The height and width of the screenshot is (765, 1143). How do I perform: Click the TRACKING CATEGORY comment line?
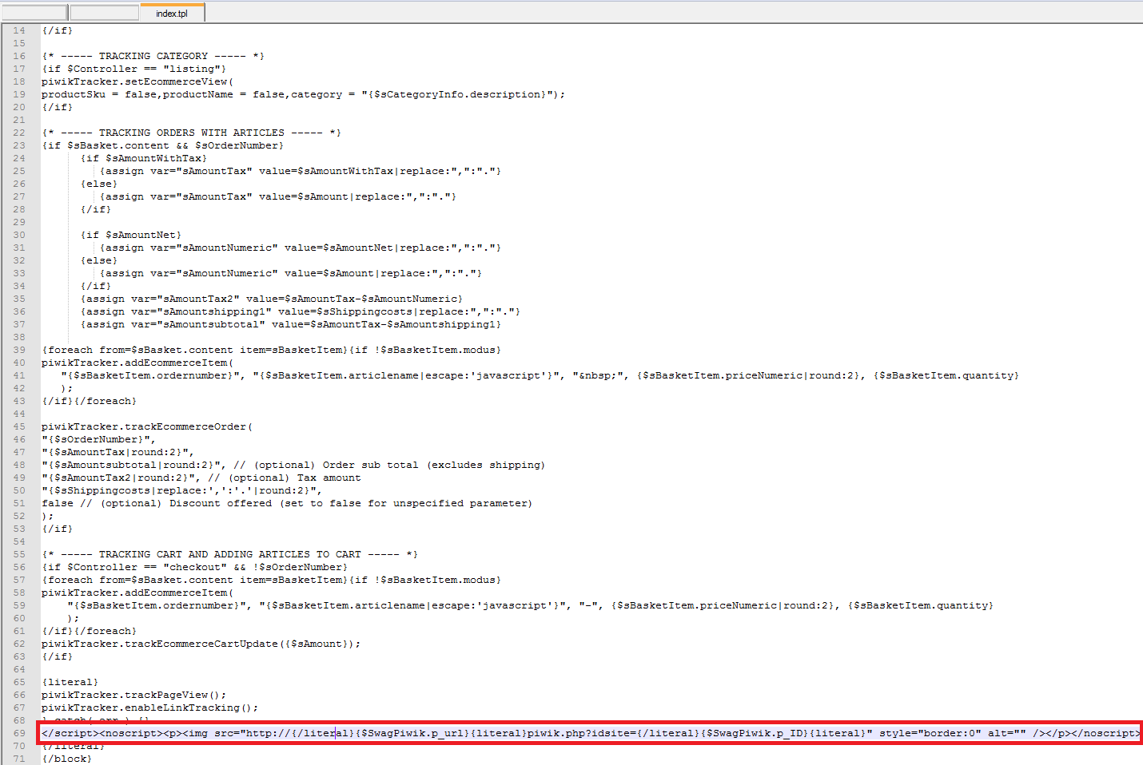tap(153, 56)
